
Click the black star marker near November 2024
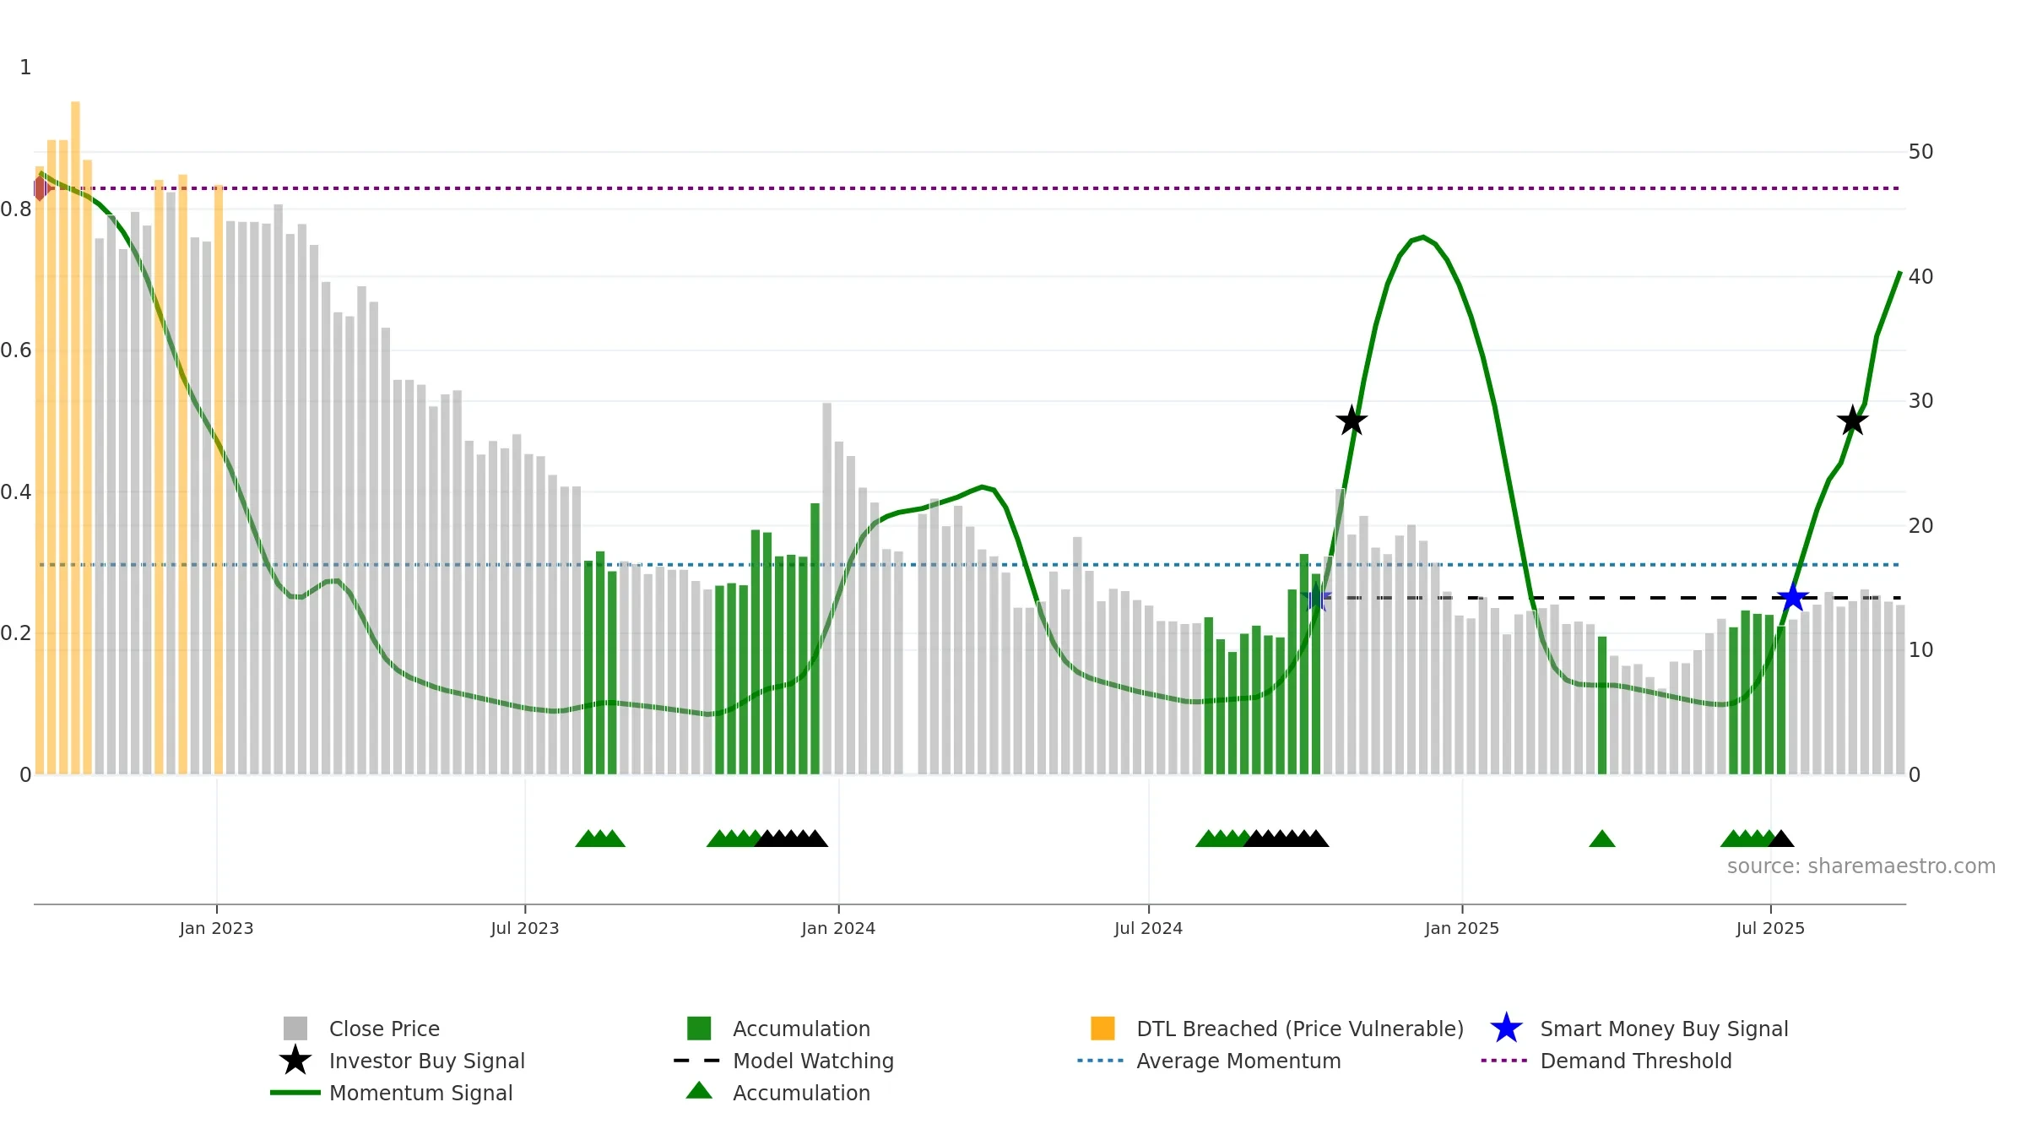(1352, 421)
